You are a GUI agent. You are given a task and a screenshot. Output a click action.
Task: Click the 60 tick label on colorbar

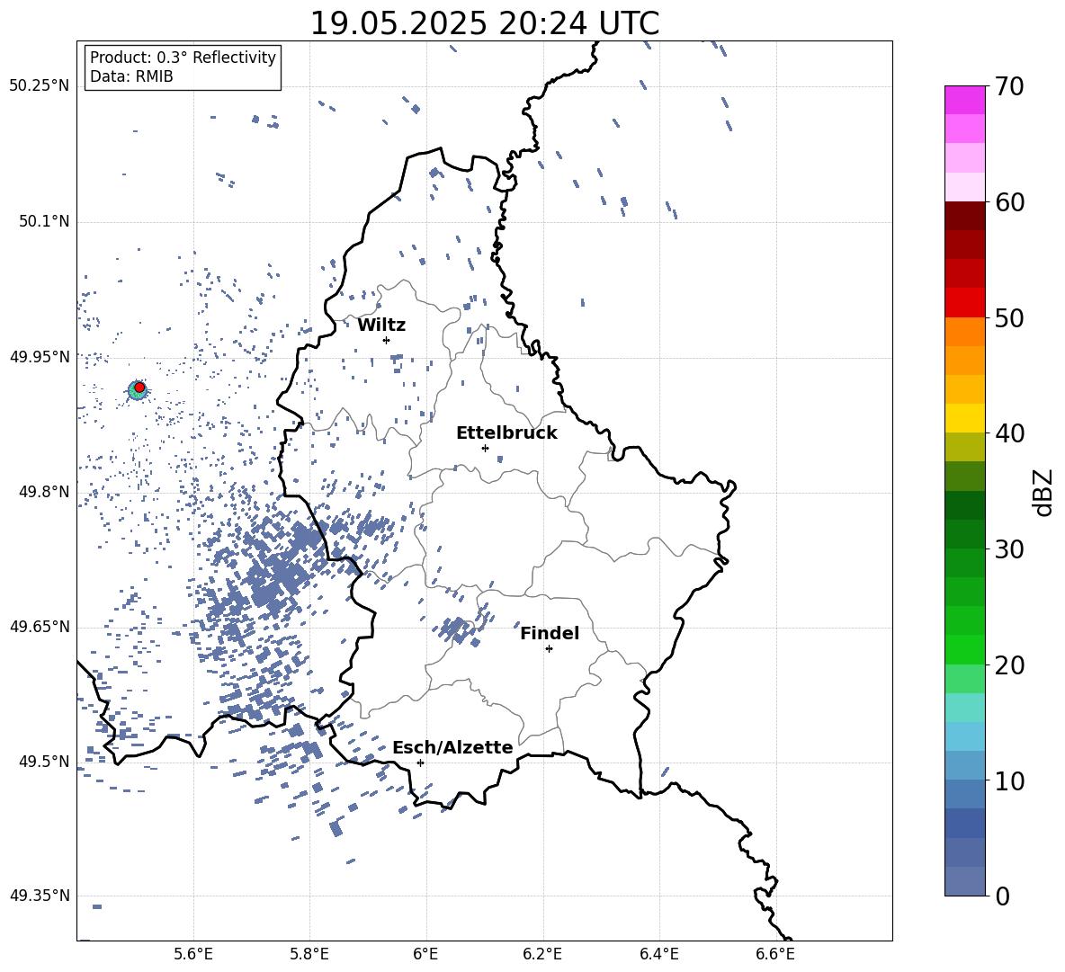(x=1009, y=202)
